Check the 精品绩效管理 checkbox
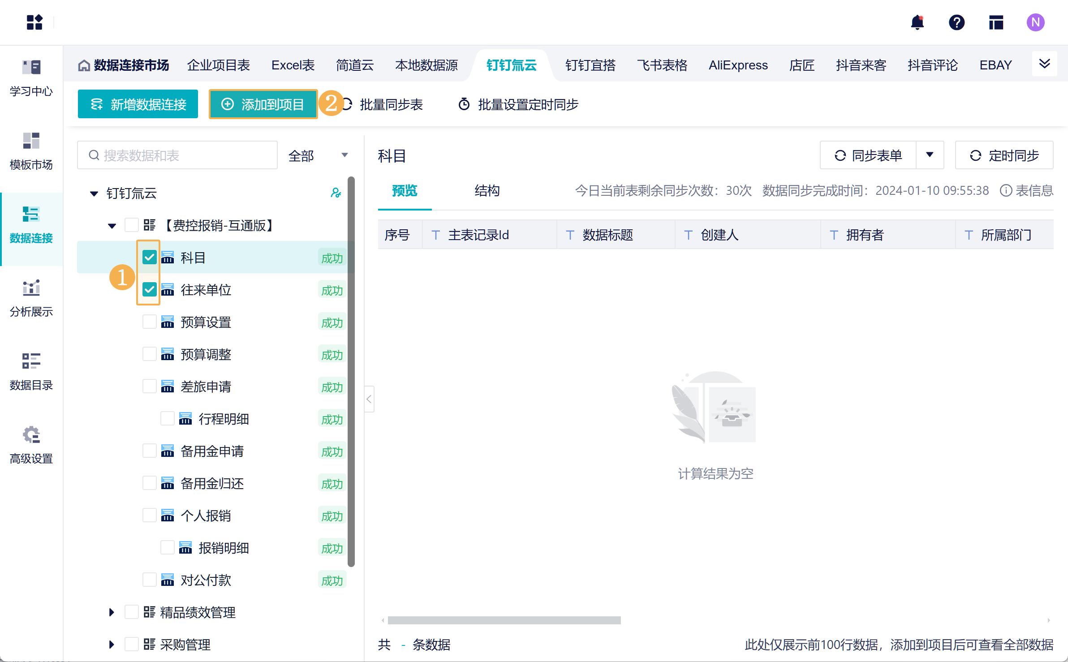Image resolution: width=1068 pixels, height=662 pixels. pyautogui.click(x=131, y=612)
